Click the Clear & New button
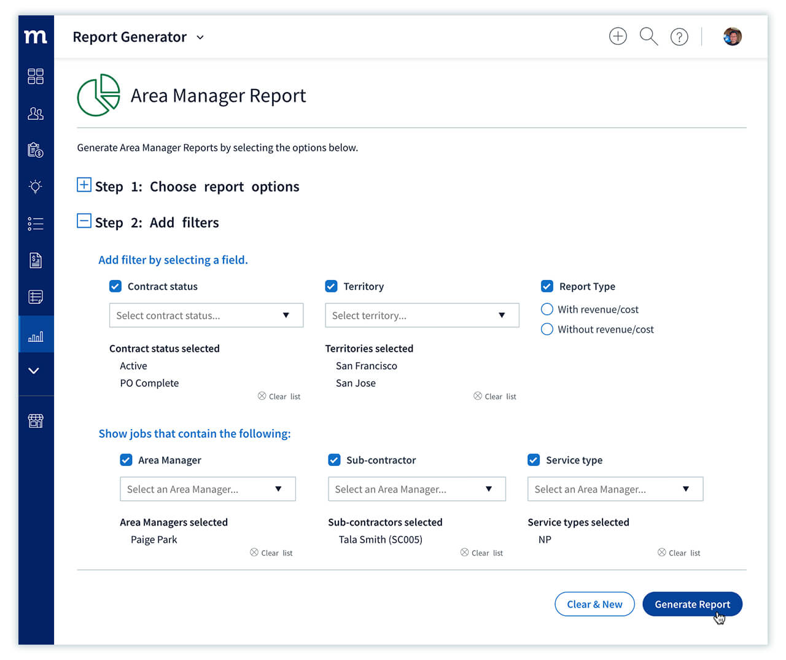This screenshot has height=660, width=786. [x=594, y=604]
